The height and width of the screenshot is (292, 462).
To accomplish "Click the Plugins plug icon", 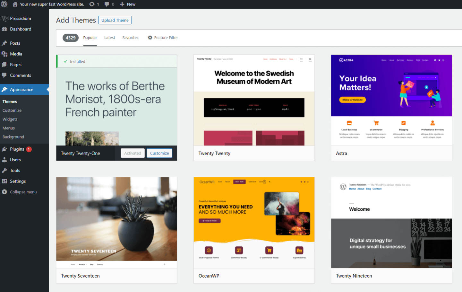I will 4,149.
